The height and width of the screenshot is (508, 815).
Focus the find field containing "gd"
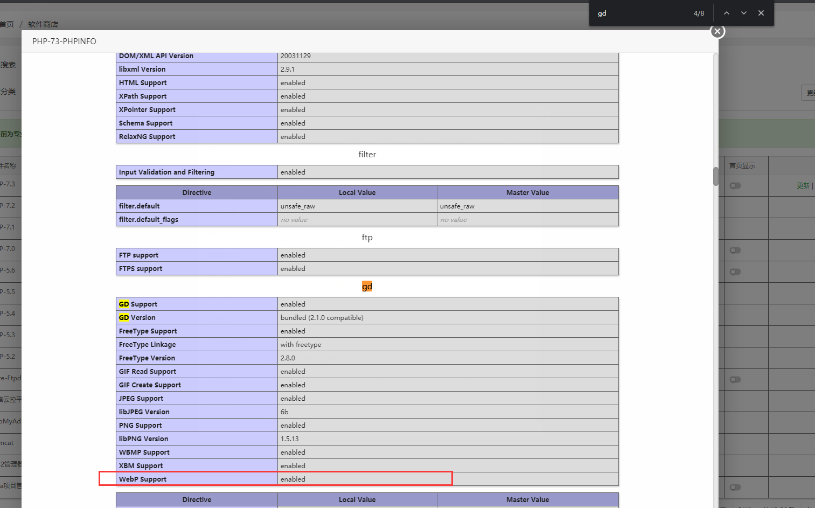(x=641, y=13)
